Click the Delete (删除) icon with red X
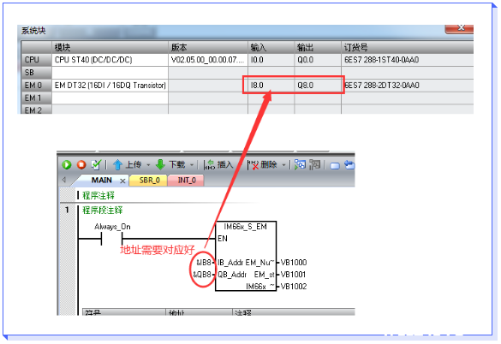 pos(253,165)
